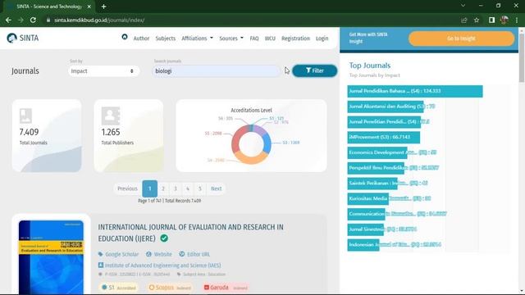525x295 pixels.
Task: Click the Total Journals card icon
Action: [25, 116]
